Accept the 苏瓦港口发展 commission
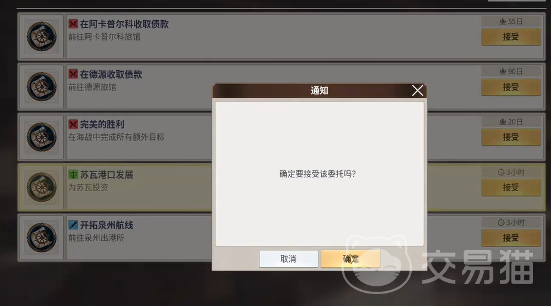 (x=511, y=188)
